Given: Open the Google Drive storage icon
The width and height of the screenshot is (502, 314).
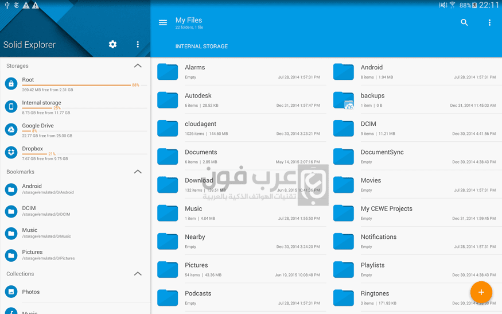Looking at the screenshot, I should tap(11, 129).
